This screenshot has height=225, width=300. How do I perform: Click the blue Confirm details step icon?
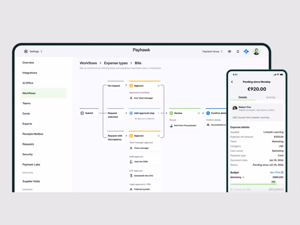pyautogui.click(x=208, y=113)
